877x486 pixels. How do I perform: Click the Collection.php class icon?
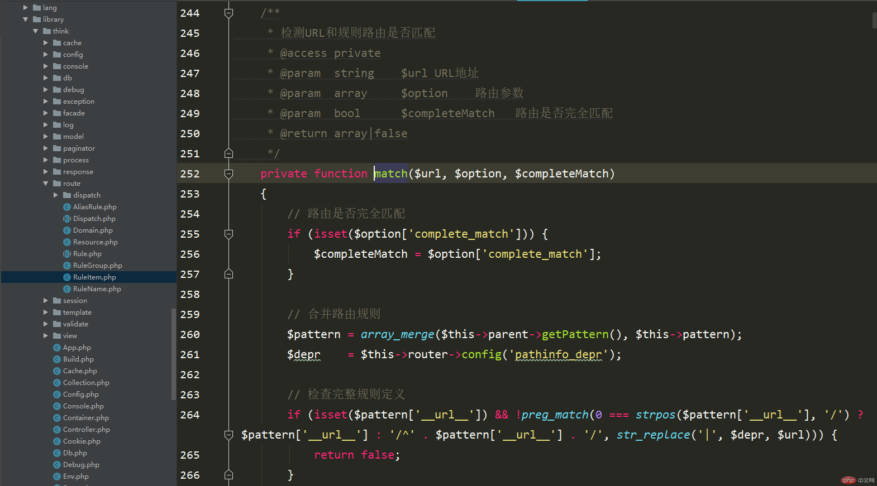pos(57,383)
